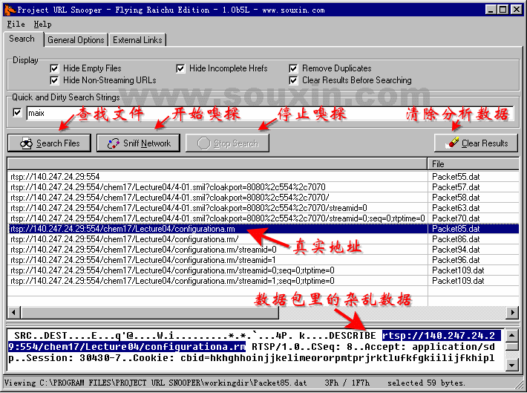Viewport: 527px width, 393px height.
Task: Click the File column header
Action: pos(474,164)
